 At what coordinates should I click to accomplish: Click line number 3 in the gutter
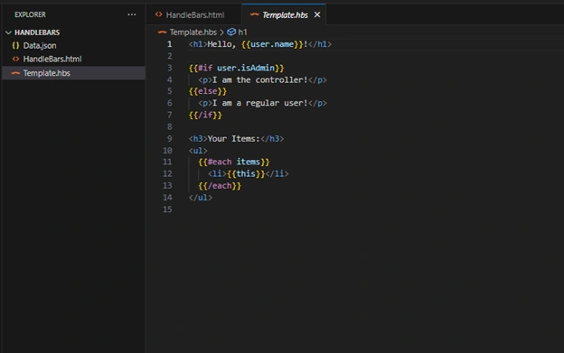169,68
